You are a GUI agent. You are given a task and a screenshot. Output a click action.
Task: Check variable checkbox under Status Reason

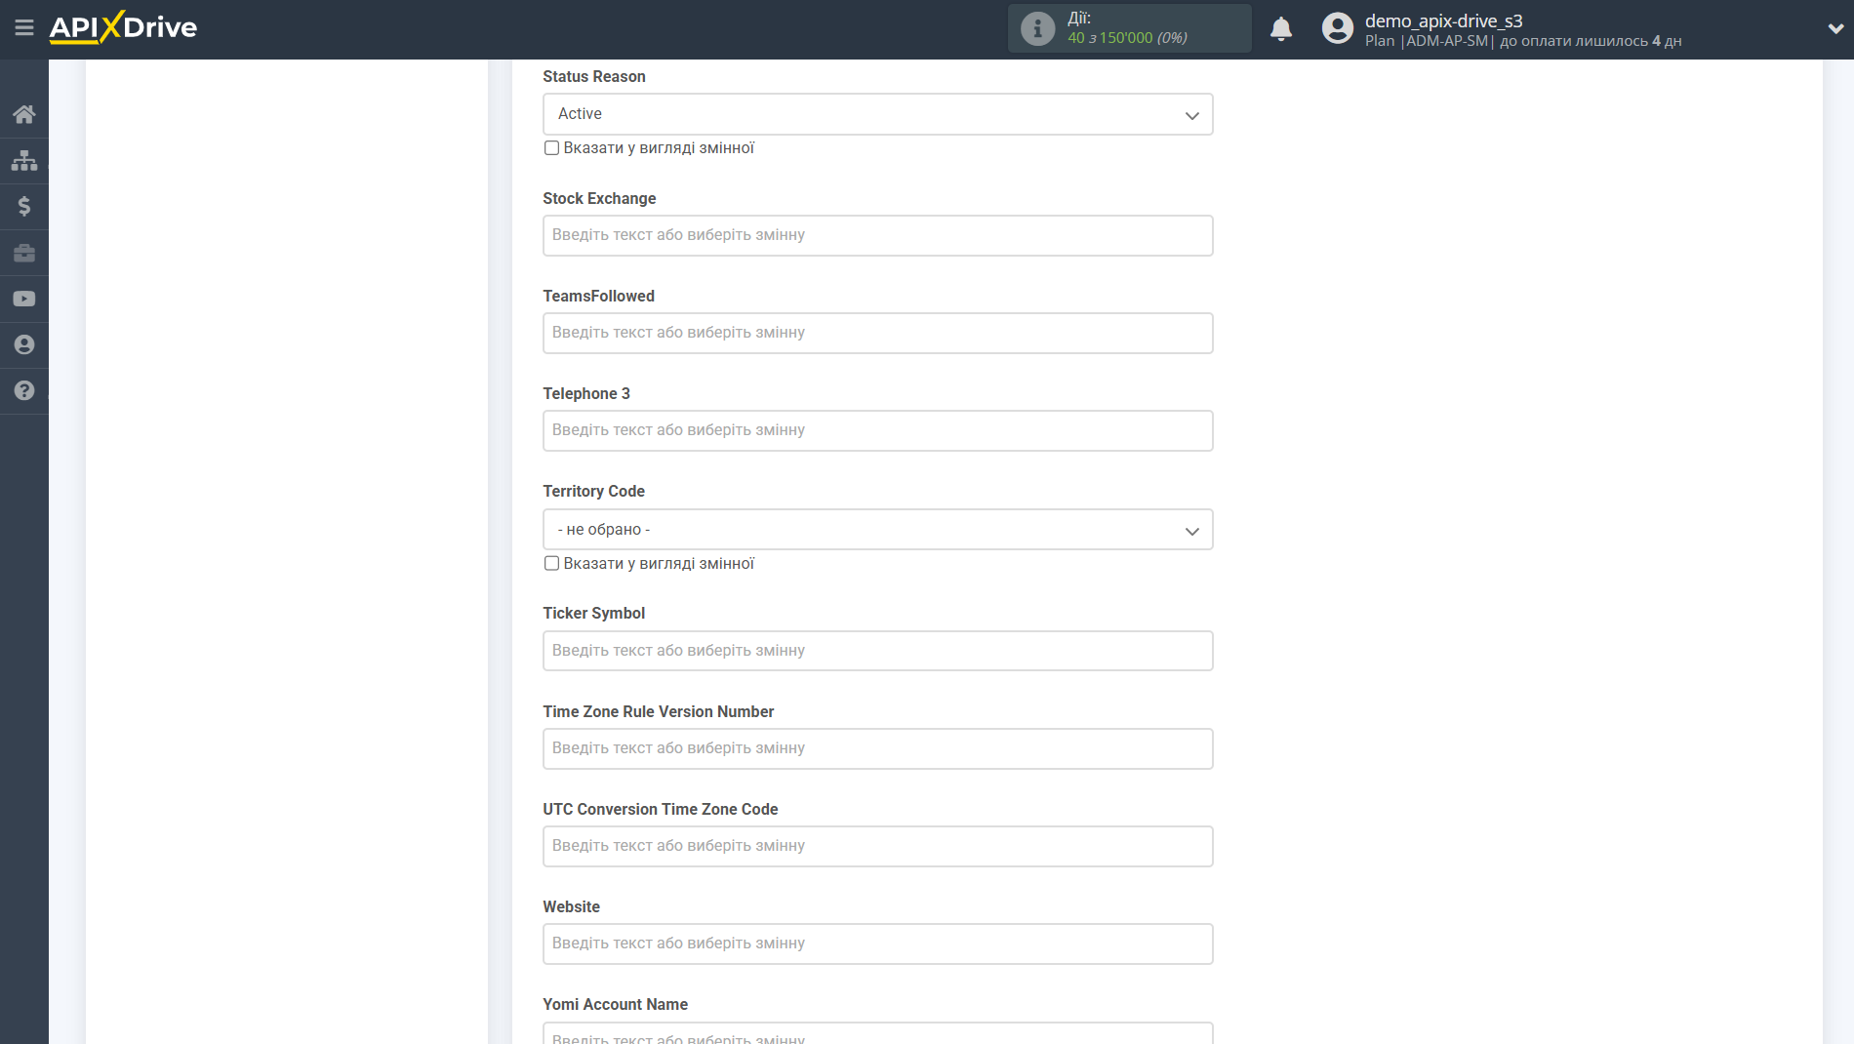click(551, 148)
